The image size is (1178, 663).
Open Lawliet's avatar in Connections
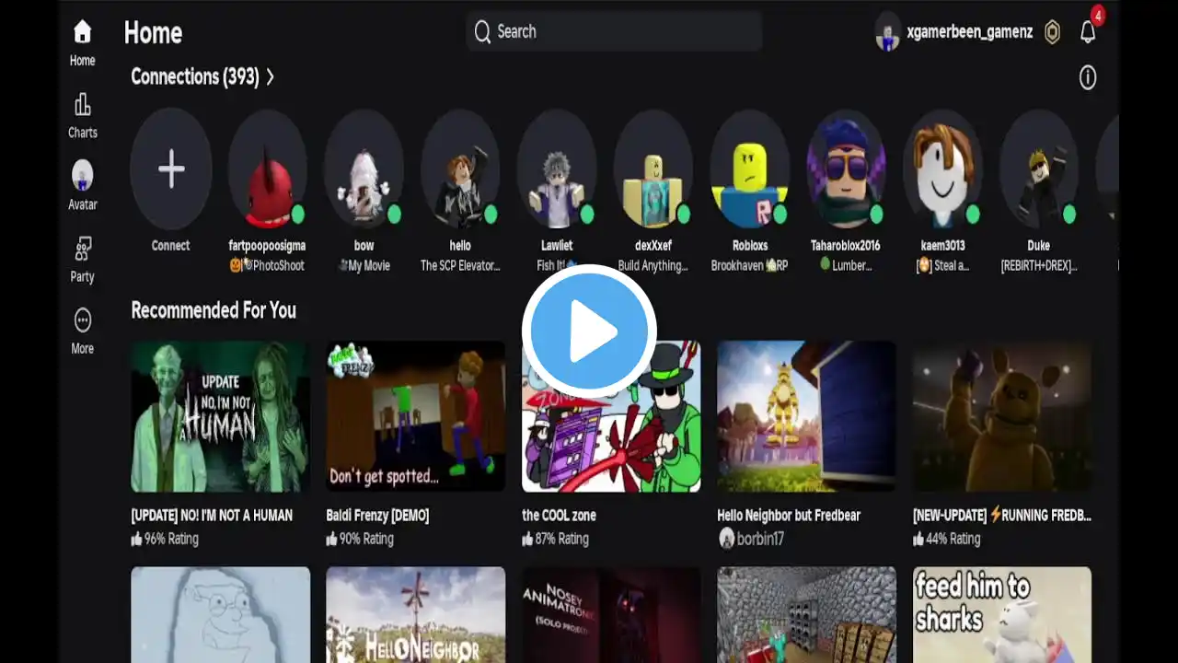(557, 169)
